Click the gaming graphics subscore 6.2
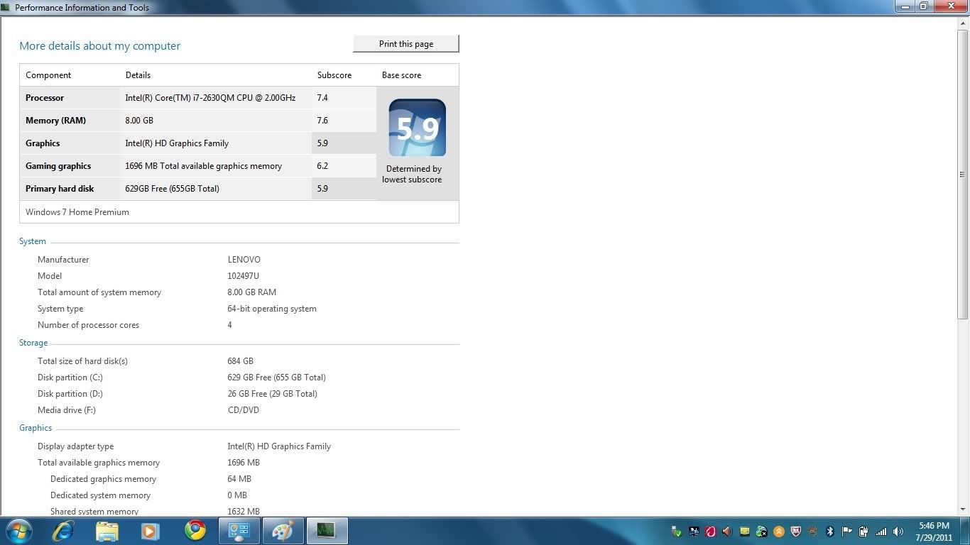This screenshot has height=545, width=970. click(322, 166)
